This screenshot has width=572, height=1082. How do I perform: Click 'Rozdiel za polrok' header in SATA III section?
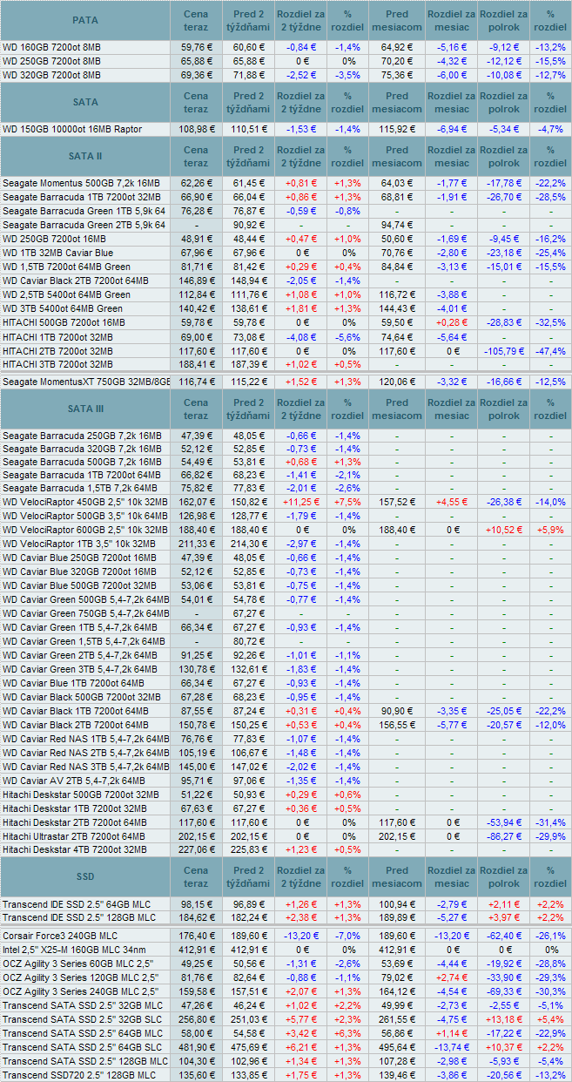503,409
